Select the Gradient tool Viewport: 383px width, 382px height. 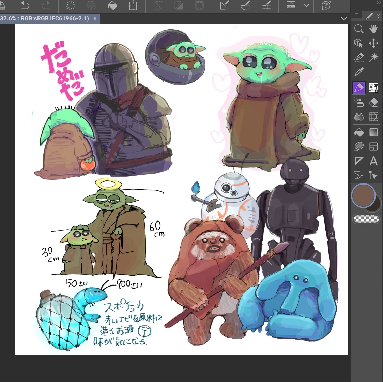pos(373,132)
